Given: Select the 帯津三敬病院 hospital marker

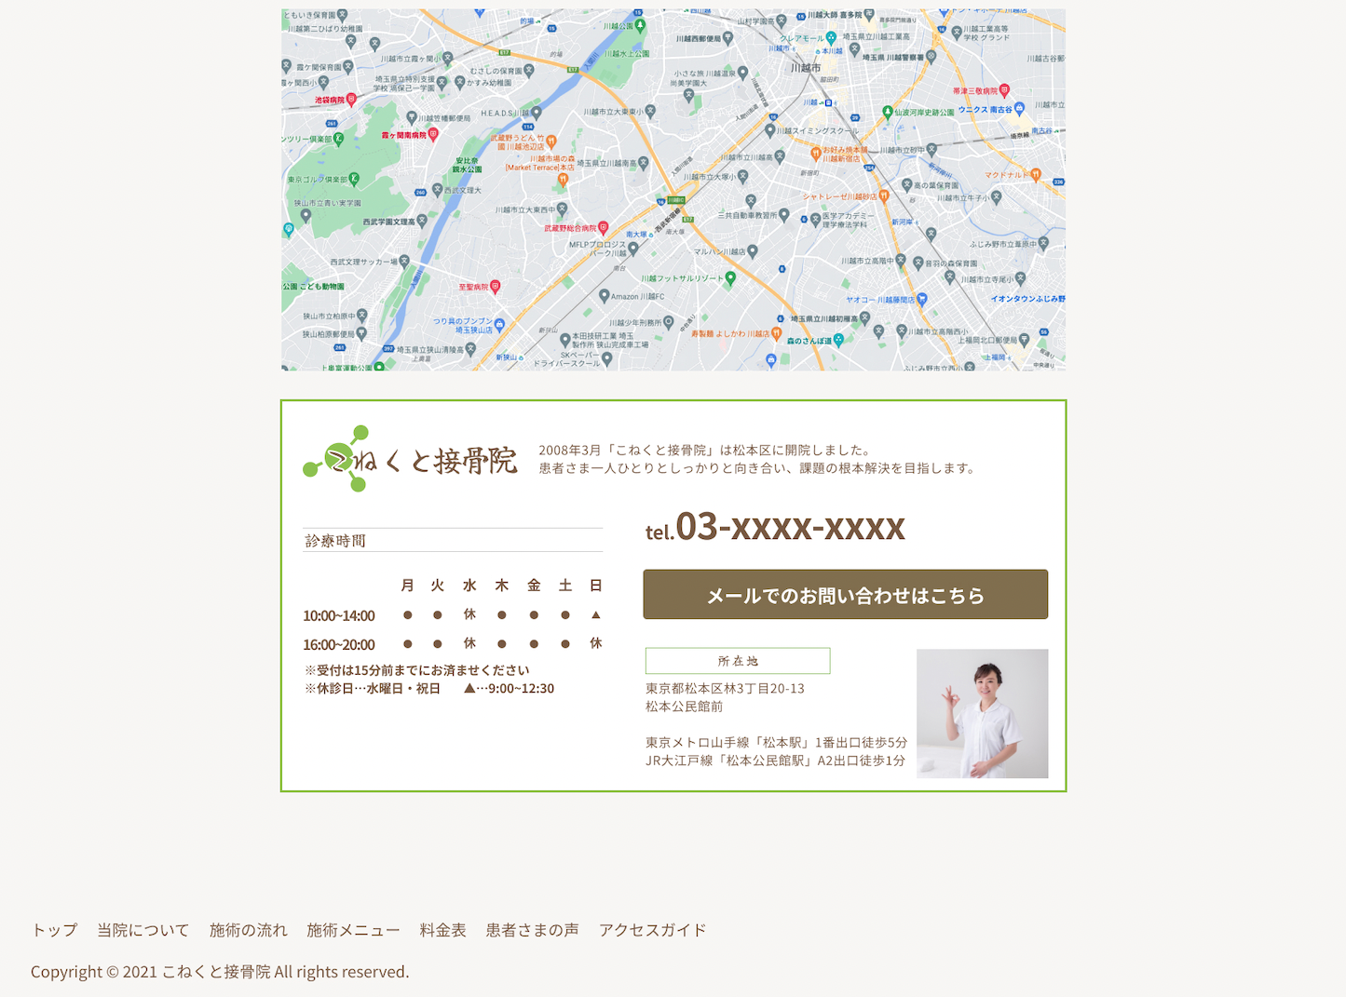Looking at the screenshot, I should click(1004, 90).
